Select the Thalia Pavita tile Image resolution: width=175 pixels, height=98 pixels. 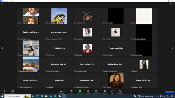click(59, 48)
